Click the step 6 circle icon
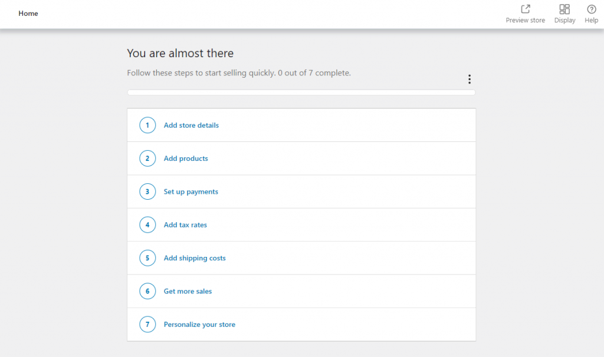This screenshot has height=357, width=604. coord(147,291)
